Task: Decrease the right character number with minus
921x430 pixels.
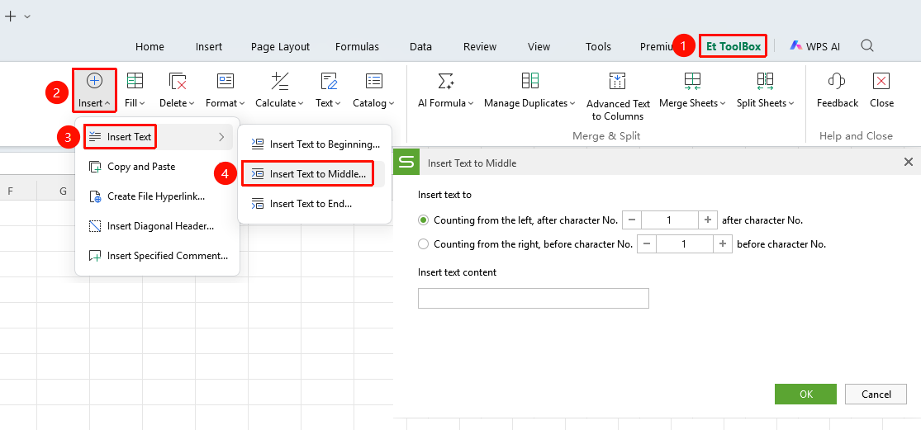Action: tap(646, 244)
